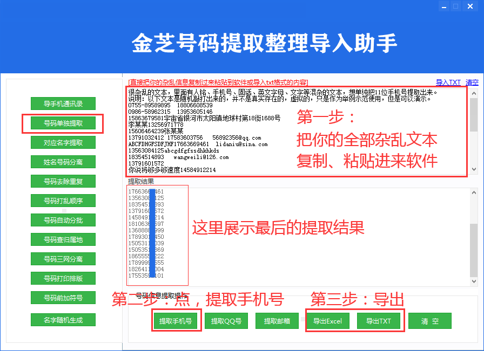The image size is (484, 351).
Task: Open the 导手机通讯录 function
Action: [63, 104]
